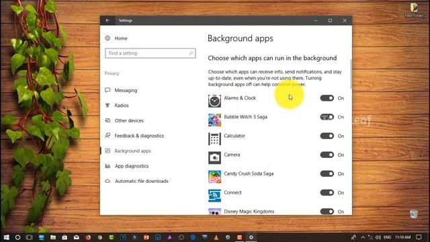Click the Bubble Witch 3 Saga app icon
The height and width of the screenshot is (242, 430).
click(x=214, y=120)
